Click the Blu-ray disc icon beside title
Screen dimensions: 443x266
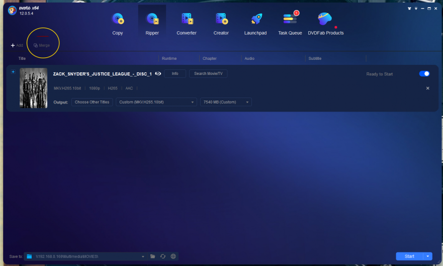pos(158,74)
